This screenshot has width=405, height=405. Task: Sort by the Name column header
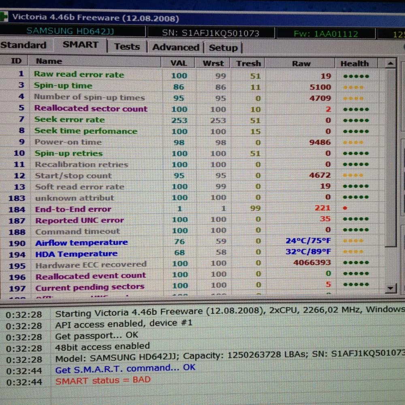point(94,62)
